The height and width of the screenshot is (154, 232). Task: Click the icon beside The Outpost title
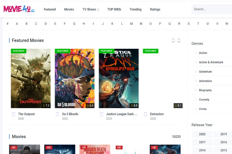[x=14, y=114]
